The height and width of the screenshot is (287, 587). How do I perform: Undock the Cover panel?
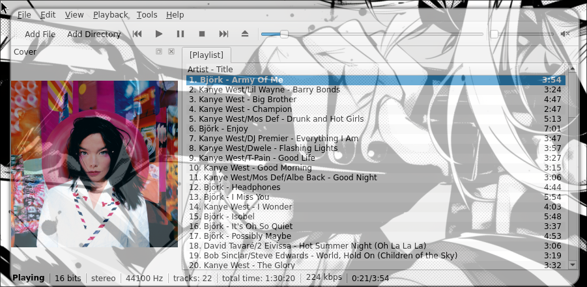coord(159,51)
